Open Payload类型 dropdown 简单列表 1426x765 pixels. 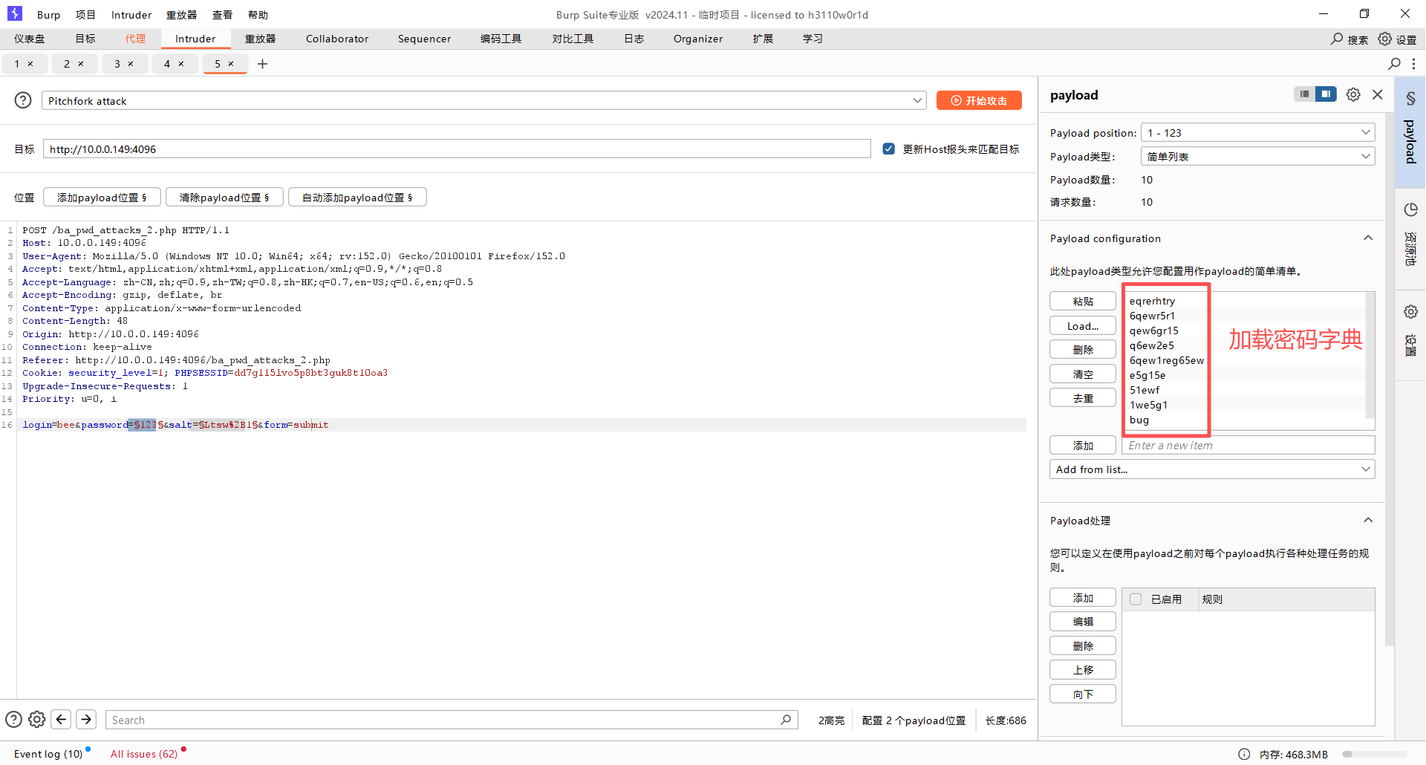coord(1257,156)
